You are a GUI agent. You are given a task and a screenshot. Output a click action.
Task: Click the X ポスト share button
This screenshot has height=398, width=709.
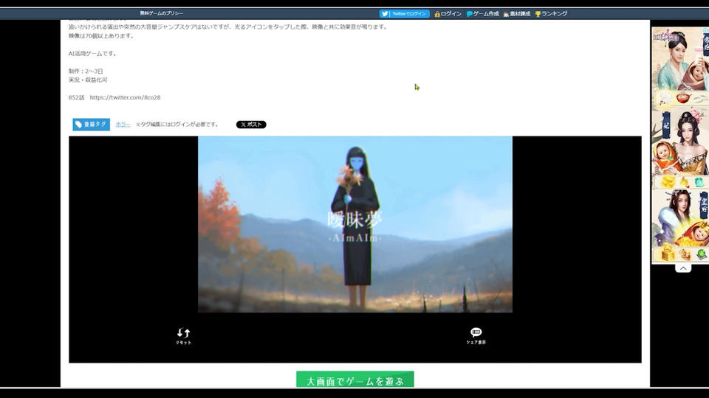coord(251,125)
